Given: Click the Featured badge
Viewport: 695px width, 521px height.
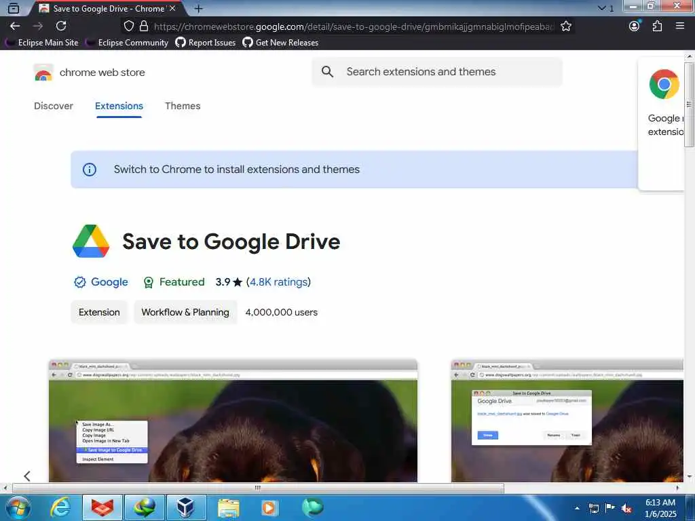Looking at the screenshot, I should (x=174, y=282).
